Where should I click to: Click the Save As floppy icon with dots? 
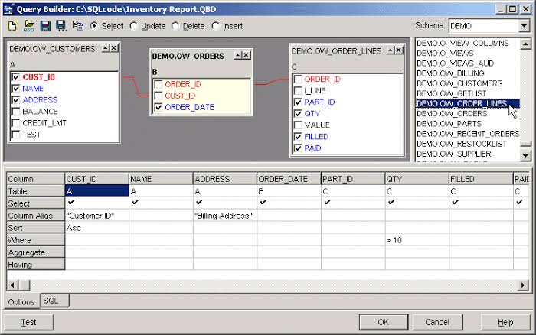click(61, 26)
